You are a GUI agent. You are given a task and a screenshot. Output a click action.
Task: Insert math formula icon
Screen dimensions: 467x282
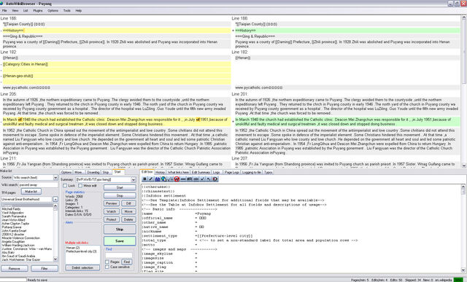170,179
